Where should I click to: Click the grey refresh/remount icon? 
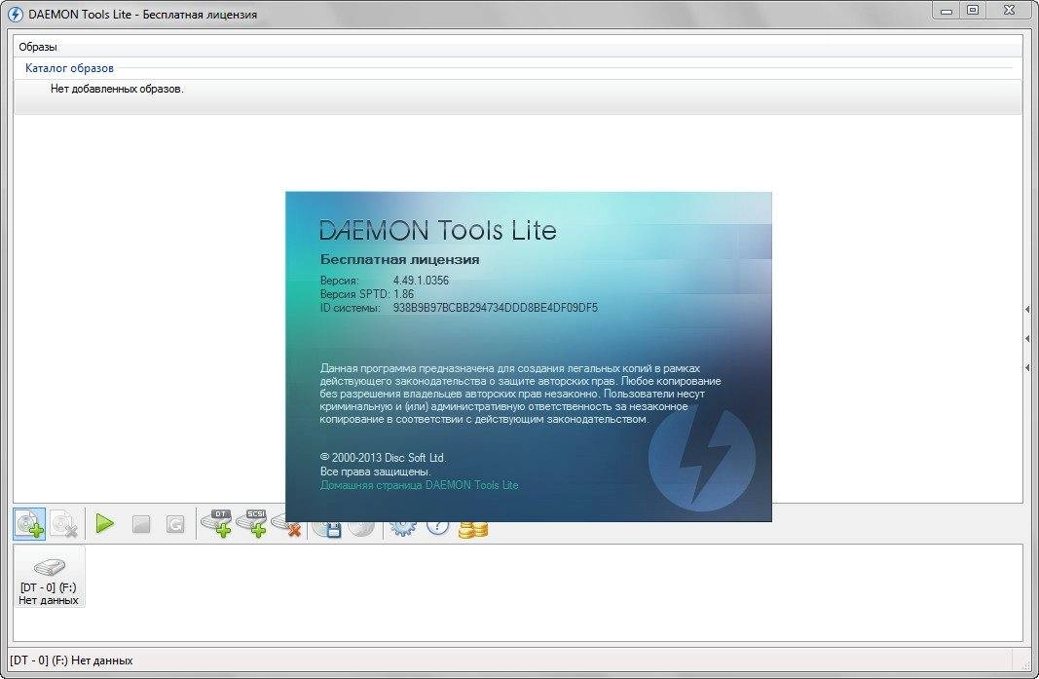[175, 524]
